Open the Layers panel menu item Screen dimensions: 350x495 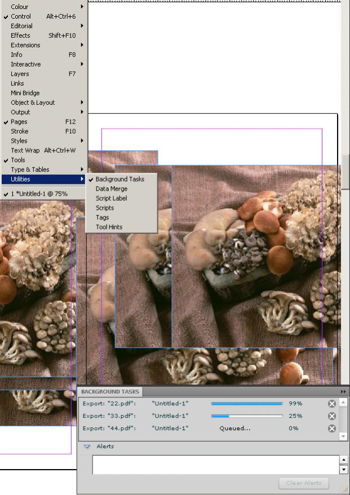[x=43, y=74]
